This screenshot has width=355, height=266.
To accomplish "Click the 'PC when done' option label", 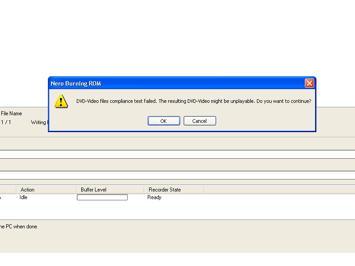I will pos(19,227).
